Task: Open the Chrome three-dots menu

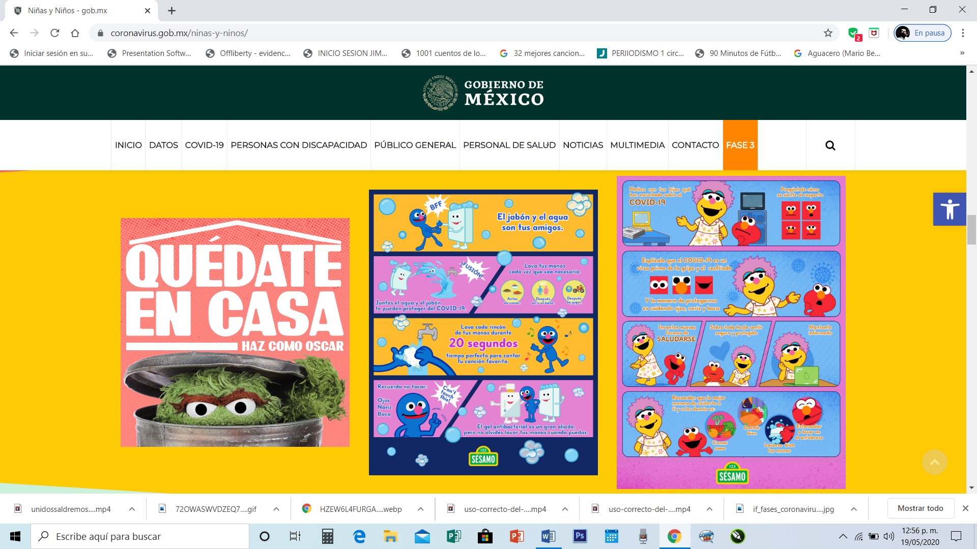Action: click(x=963, y=33)
